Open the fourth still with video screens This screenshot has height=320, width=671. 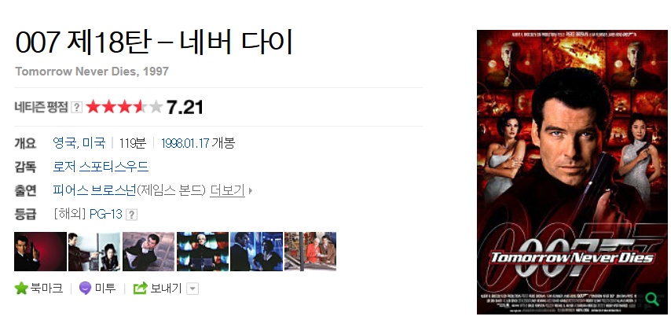(x=203, y=252)
